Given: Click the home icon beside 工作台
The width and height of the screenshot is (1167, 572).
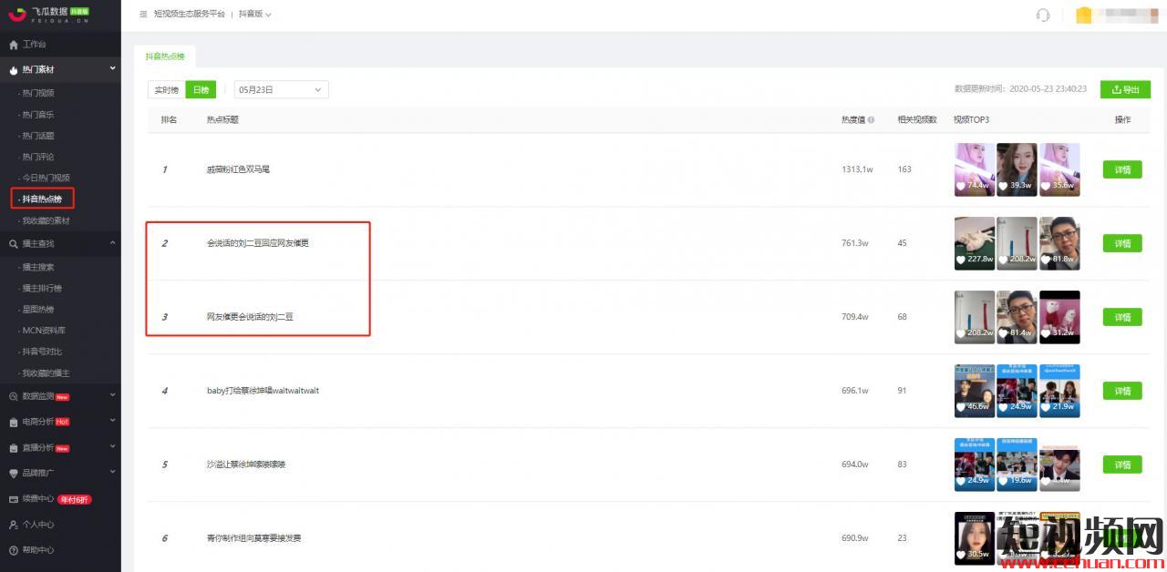Looking at the screenshot, I should click(x=13, y=45).
